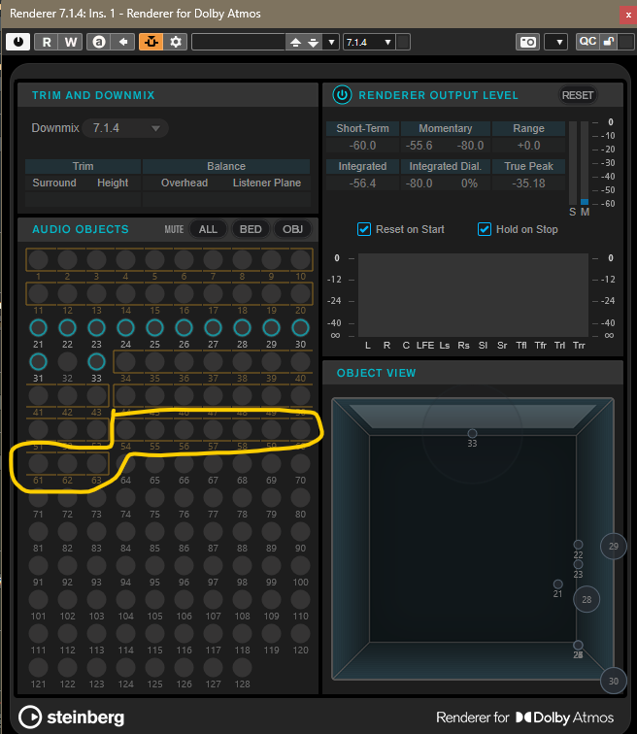Toggle Renderer Output Level power button
637x734 pixels.
[x=342, y=95]
